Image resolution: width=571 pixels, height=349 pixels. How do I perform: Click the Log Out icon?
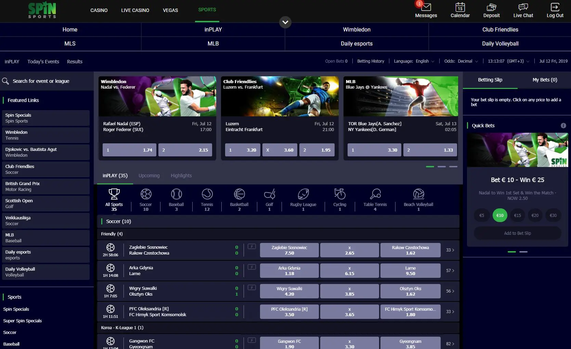coord(555,7)
